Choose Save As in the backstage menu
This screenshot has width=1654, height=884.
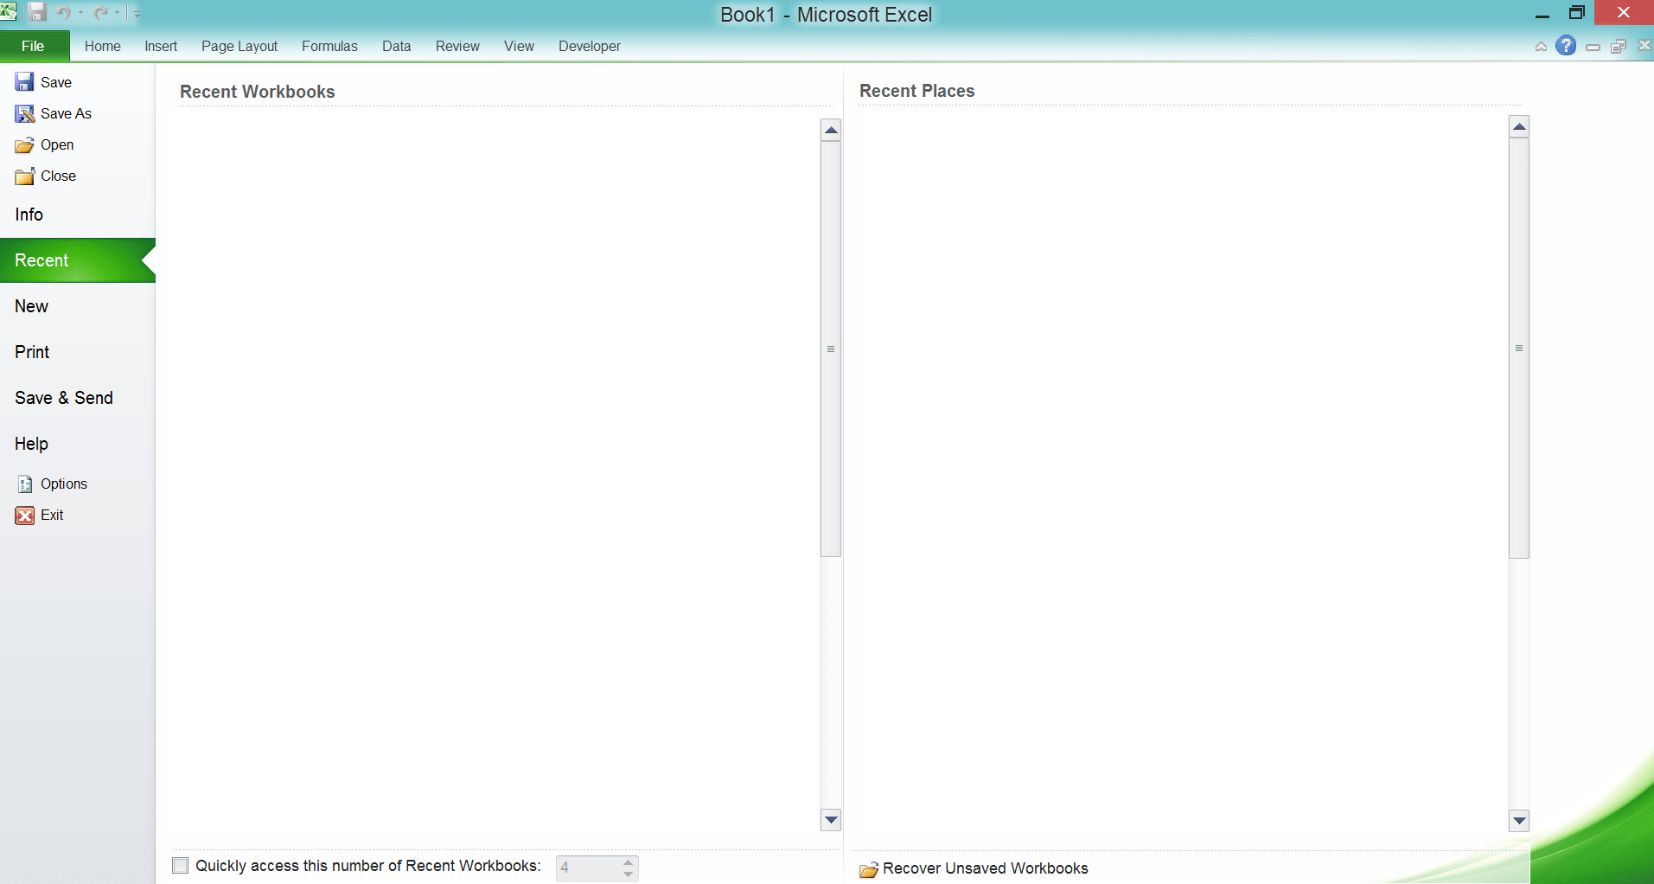[x=54, y=113]
